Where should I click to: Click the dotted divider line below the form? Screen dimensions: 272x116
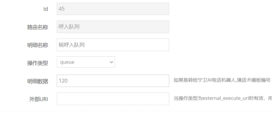click(136, 111)
